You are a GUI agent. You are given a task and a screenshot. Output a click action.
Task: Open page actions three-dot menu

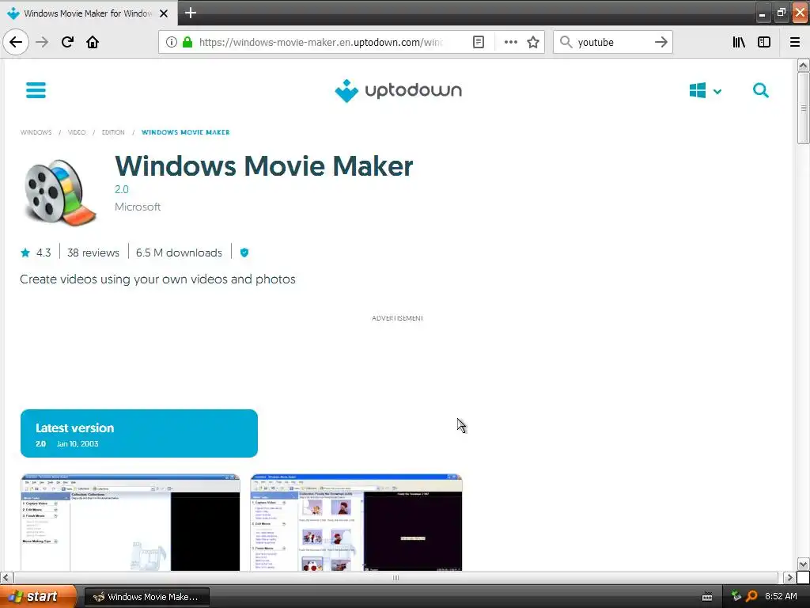tap(510, 42)
